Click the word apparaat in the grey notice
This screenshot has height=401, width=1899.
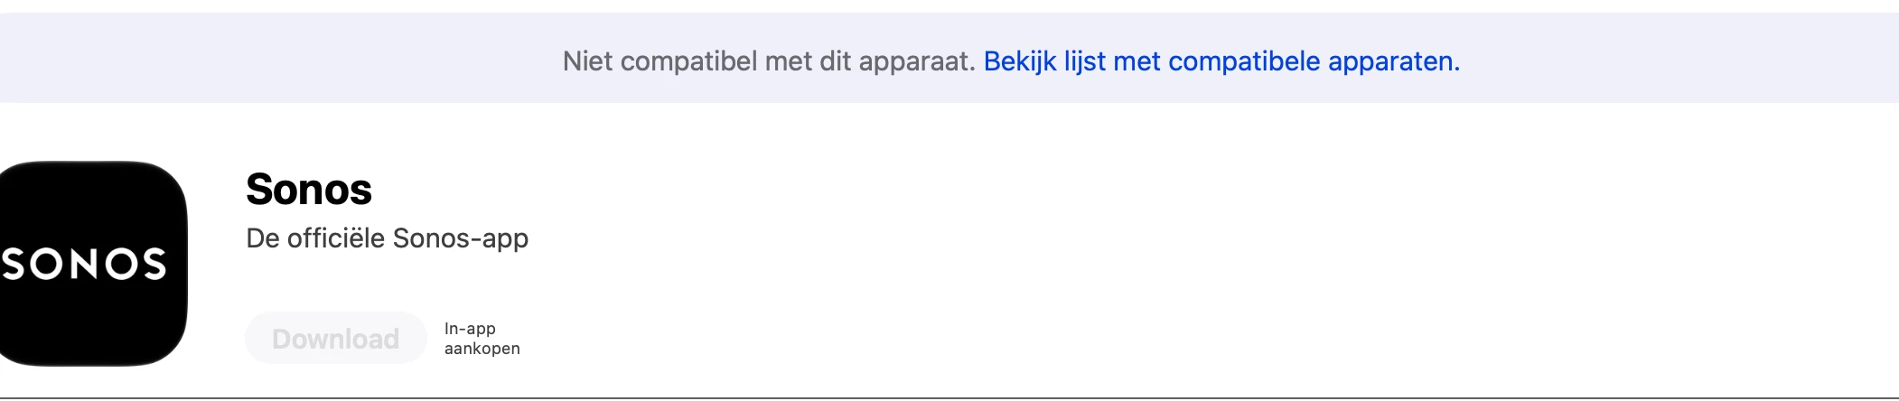[916, 61]
